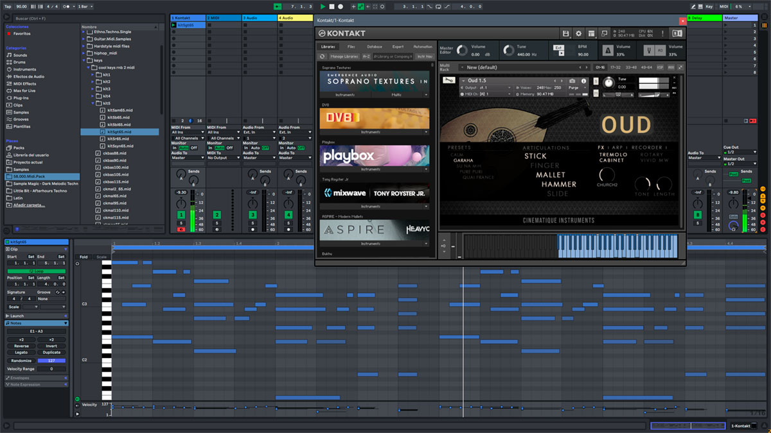Open Plug-Ins category in browser
The width and height of the screenshot is (771, 433).
(21, 98)
